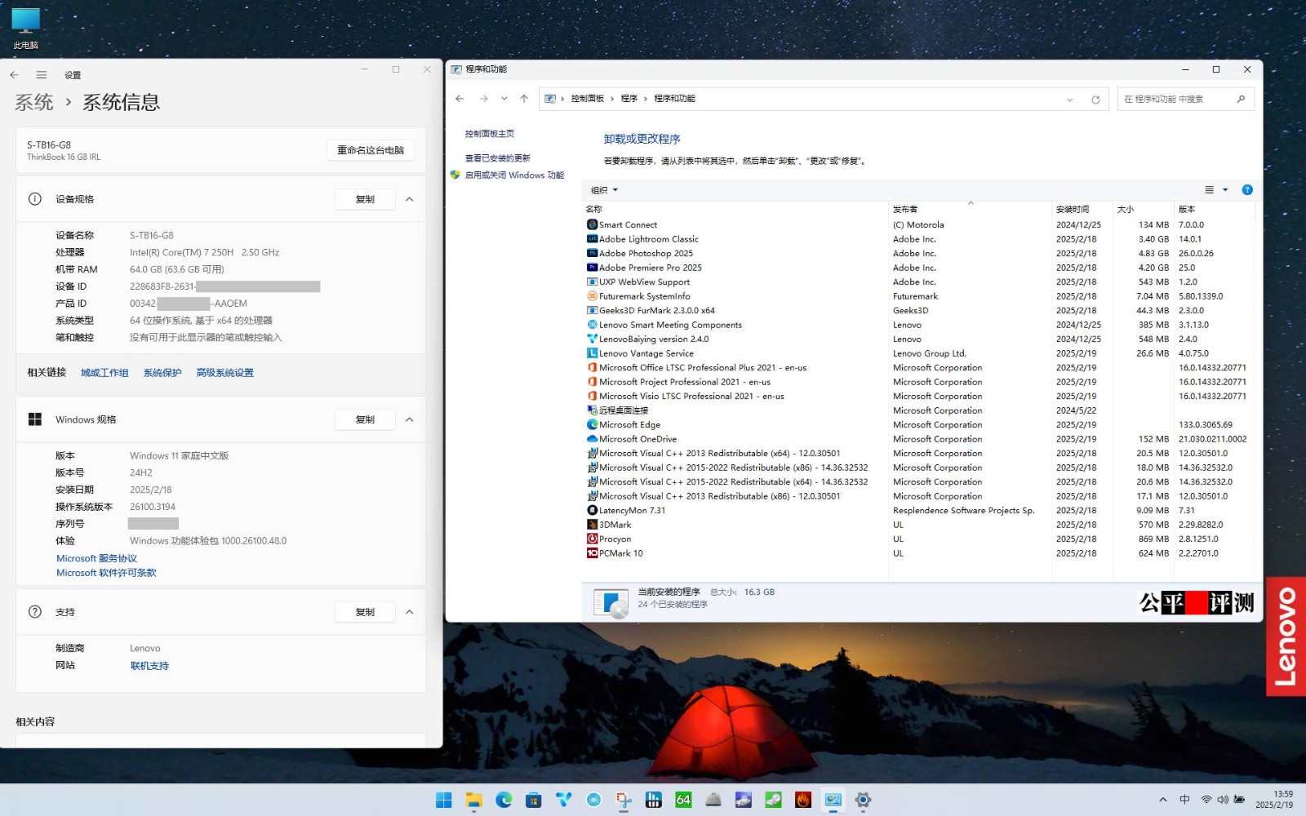Open the Settings hamburger navigation menu
The width and height of the screenshot is (1306, 816).
42,74
